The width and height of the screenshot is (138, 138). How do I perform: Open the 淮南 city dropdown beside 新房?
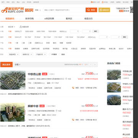tap(38, 10)
